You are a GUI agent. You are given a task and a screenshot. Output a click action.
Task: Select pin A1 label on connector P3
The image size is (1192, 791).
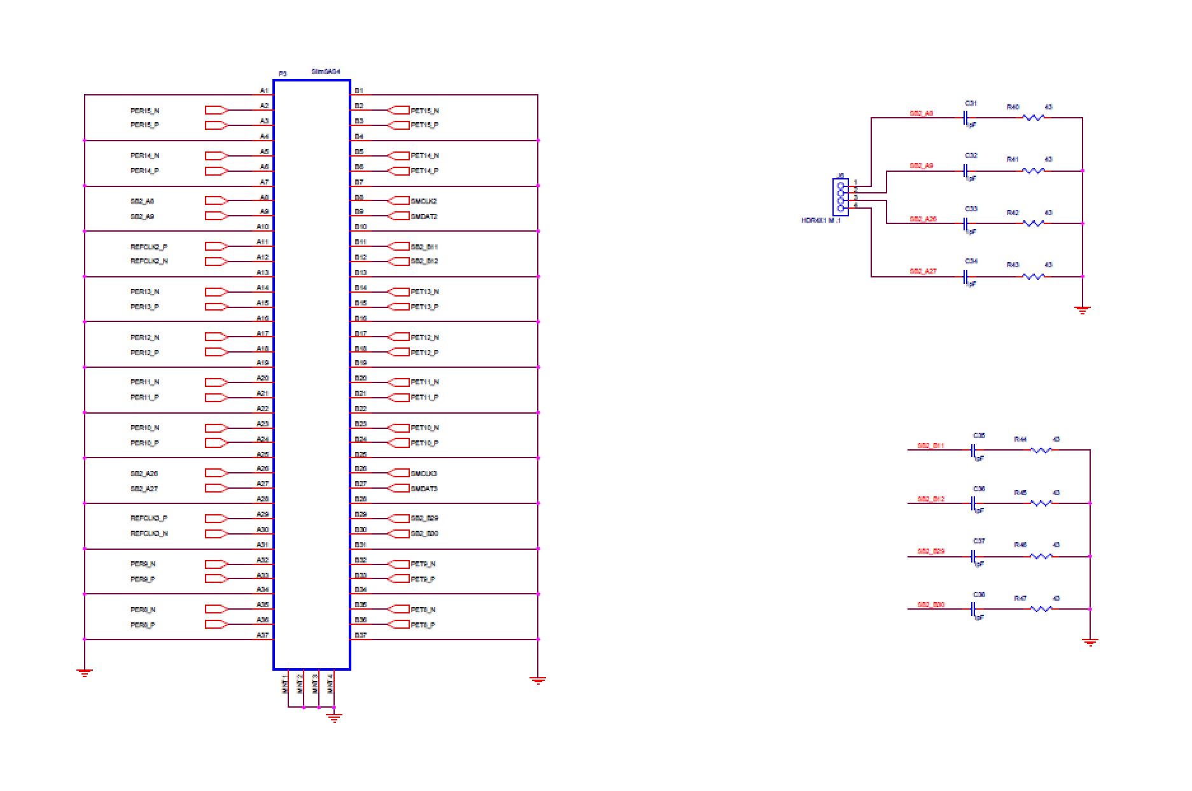point(264,91)
